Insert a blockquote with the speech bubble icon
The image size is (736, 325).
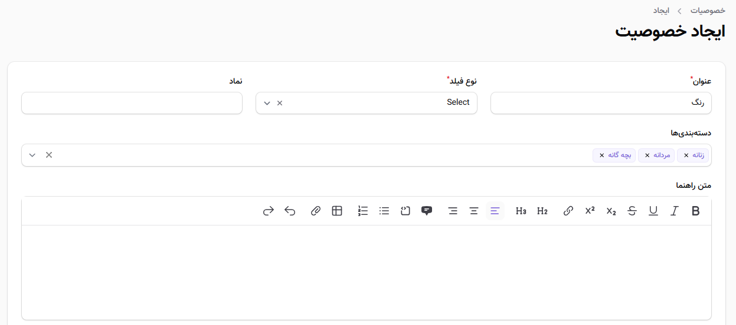click(427, 211)
